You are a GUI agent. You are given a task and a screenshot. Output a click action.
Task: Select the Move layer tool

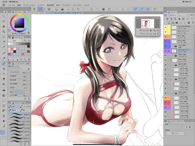tap(4, 21)
